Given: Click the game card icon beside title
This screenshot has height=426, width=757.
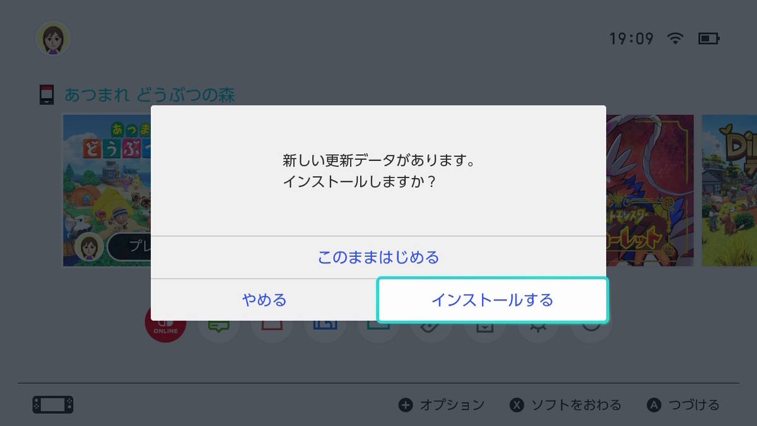Looking at the screenshot, I should point(47,96).
